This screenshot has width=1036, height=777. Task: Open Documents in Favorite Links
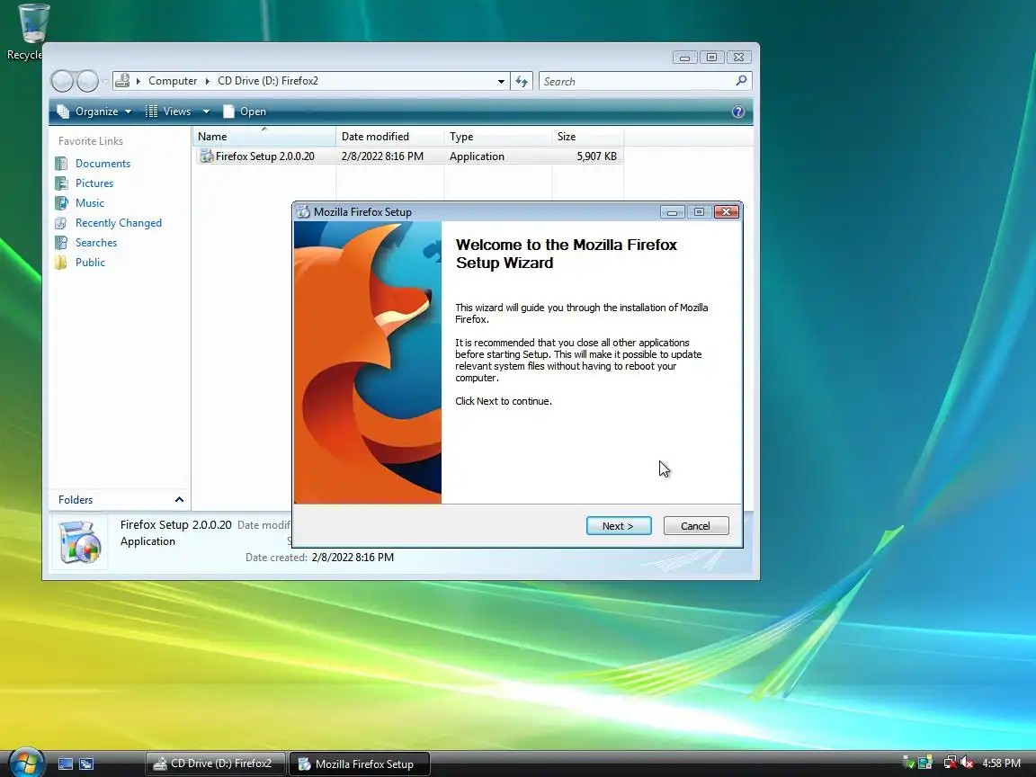pyautogui.click(x=103, y=163)
